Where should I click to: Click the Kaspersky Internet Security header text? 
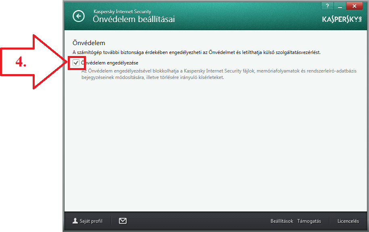[x=122, y=12]
